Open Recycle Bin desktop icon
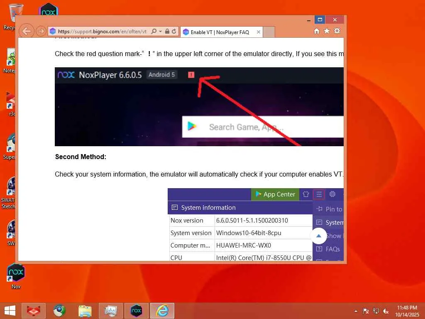The width and height of the screenshot is (425, 319). pos(11,17)
